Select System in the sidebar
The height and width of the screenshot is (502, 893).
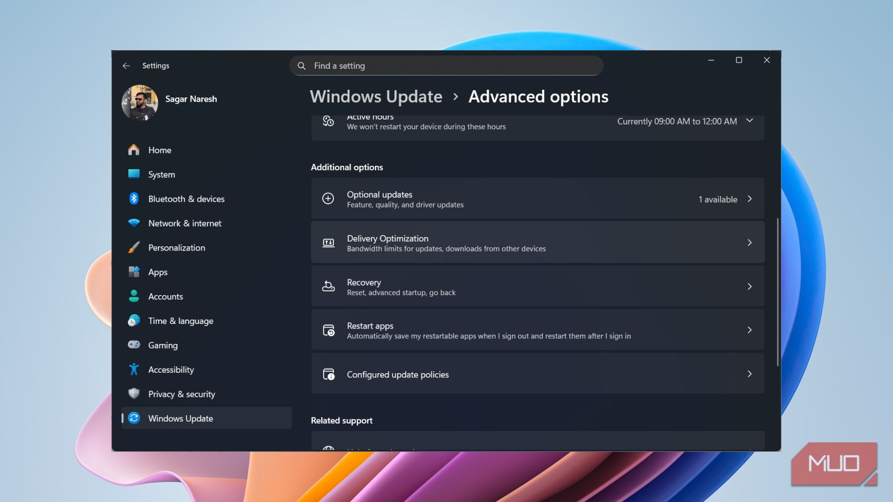(207, 174)
